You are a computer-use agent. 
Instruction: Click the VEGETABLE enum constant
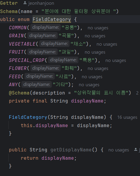tap(22, 44)
